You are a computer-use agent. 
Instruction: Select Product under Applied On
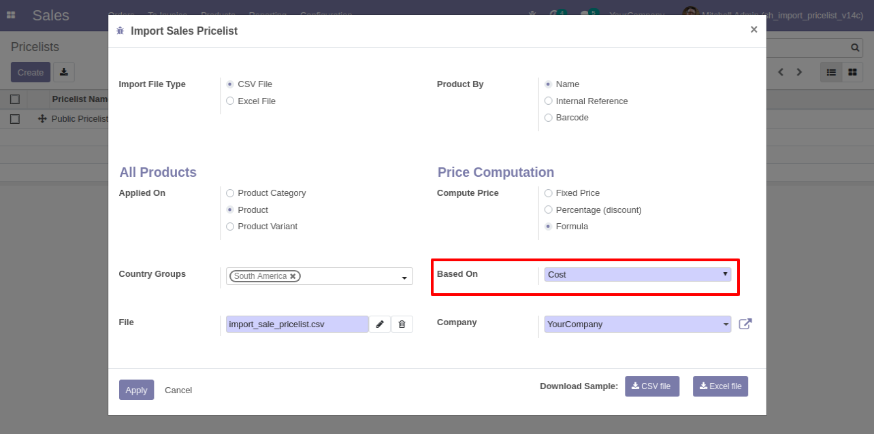pyautogui.click(x=230, y=210)
